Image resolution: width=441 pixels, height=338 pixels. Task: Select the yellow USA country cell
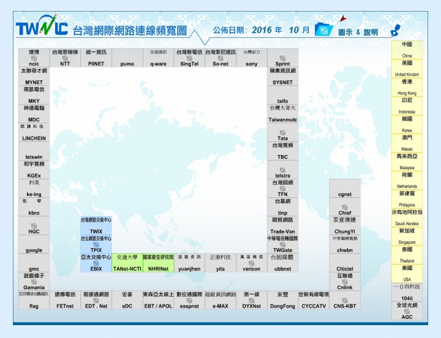[x=407, y=274]
